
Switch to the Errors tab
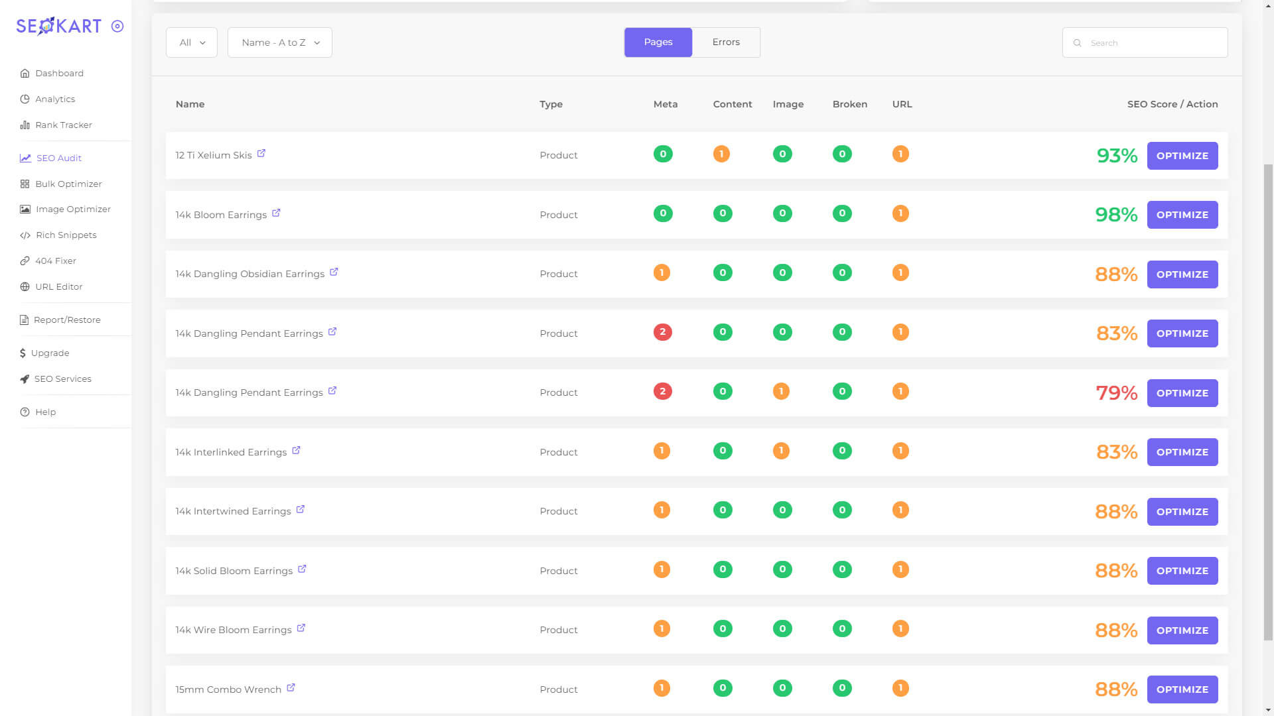click(x=726, y=42)
